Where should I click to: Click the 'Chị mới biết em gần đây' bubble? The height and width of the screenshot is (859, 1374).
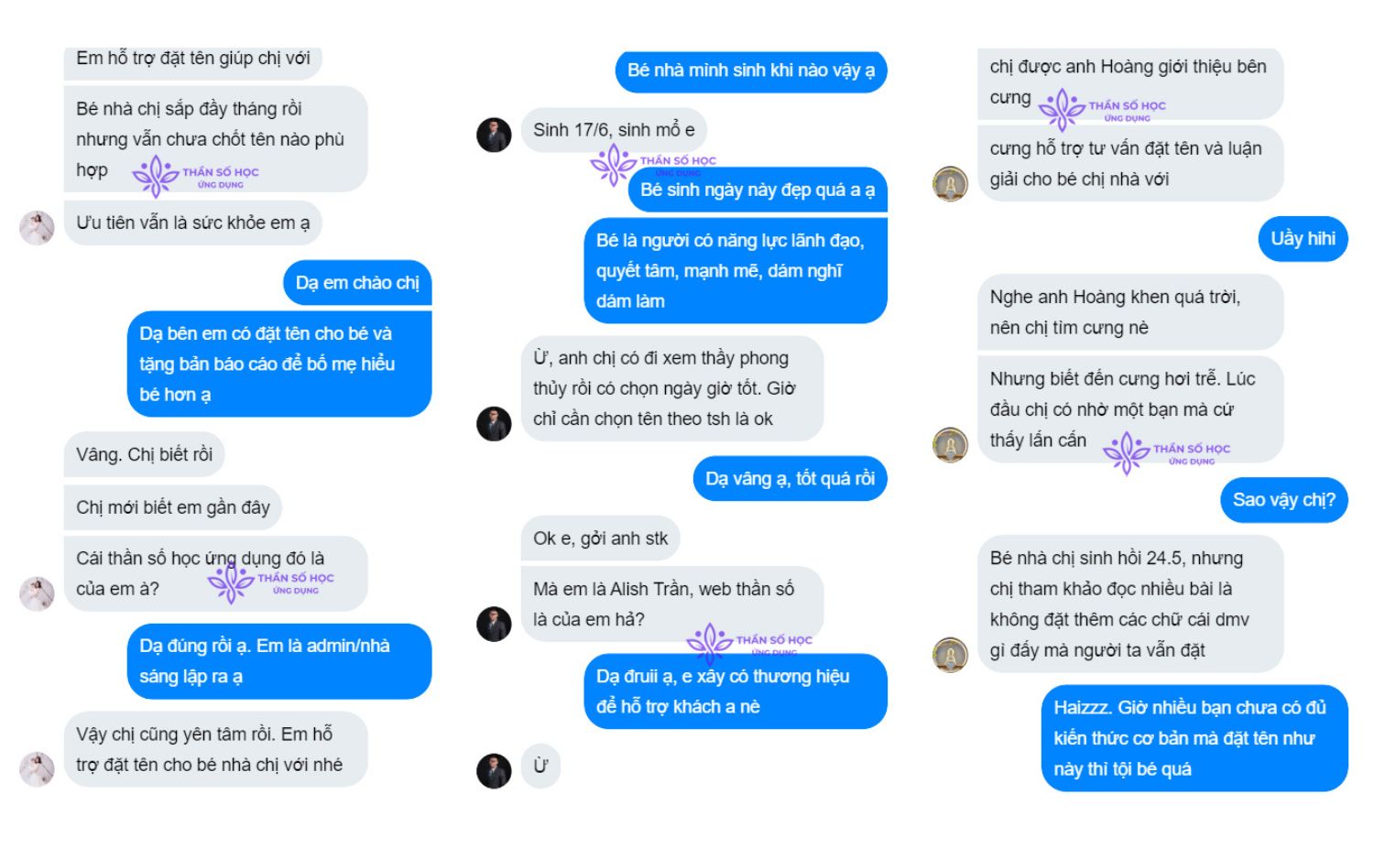(x=172, y=507)
